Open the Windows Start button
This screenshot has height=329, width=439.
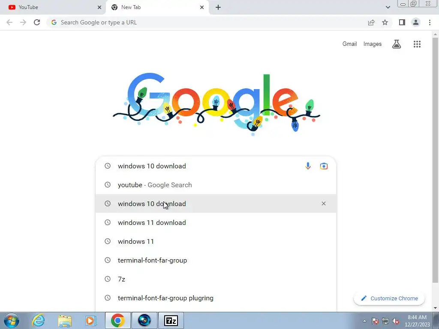[x=12, y=320]
